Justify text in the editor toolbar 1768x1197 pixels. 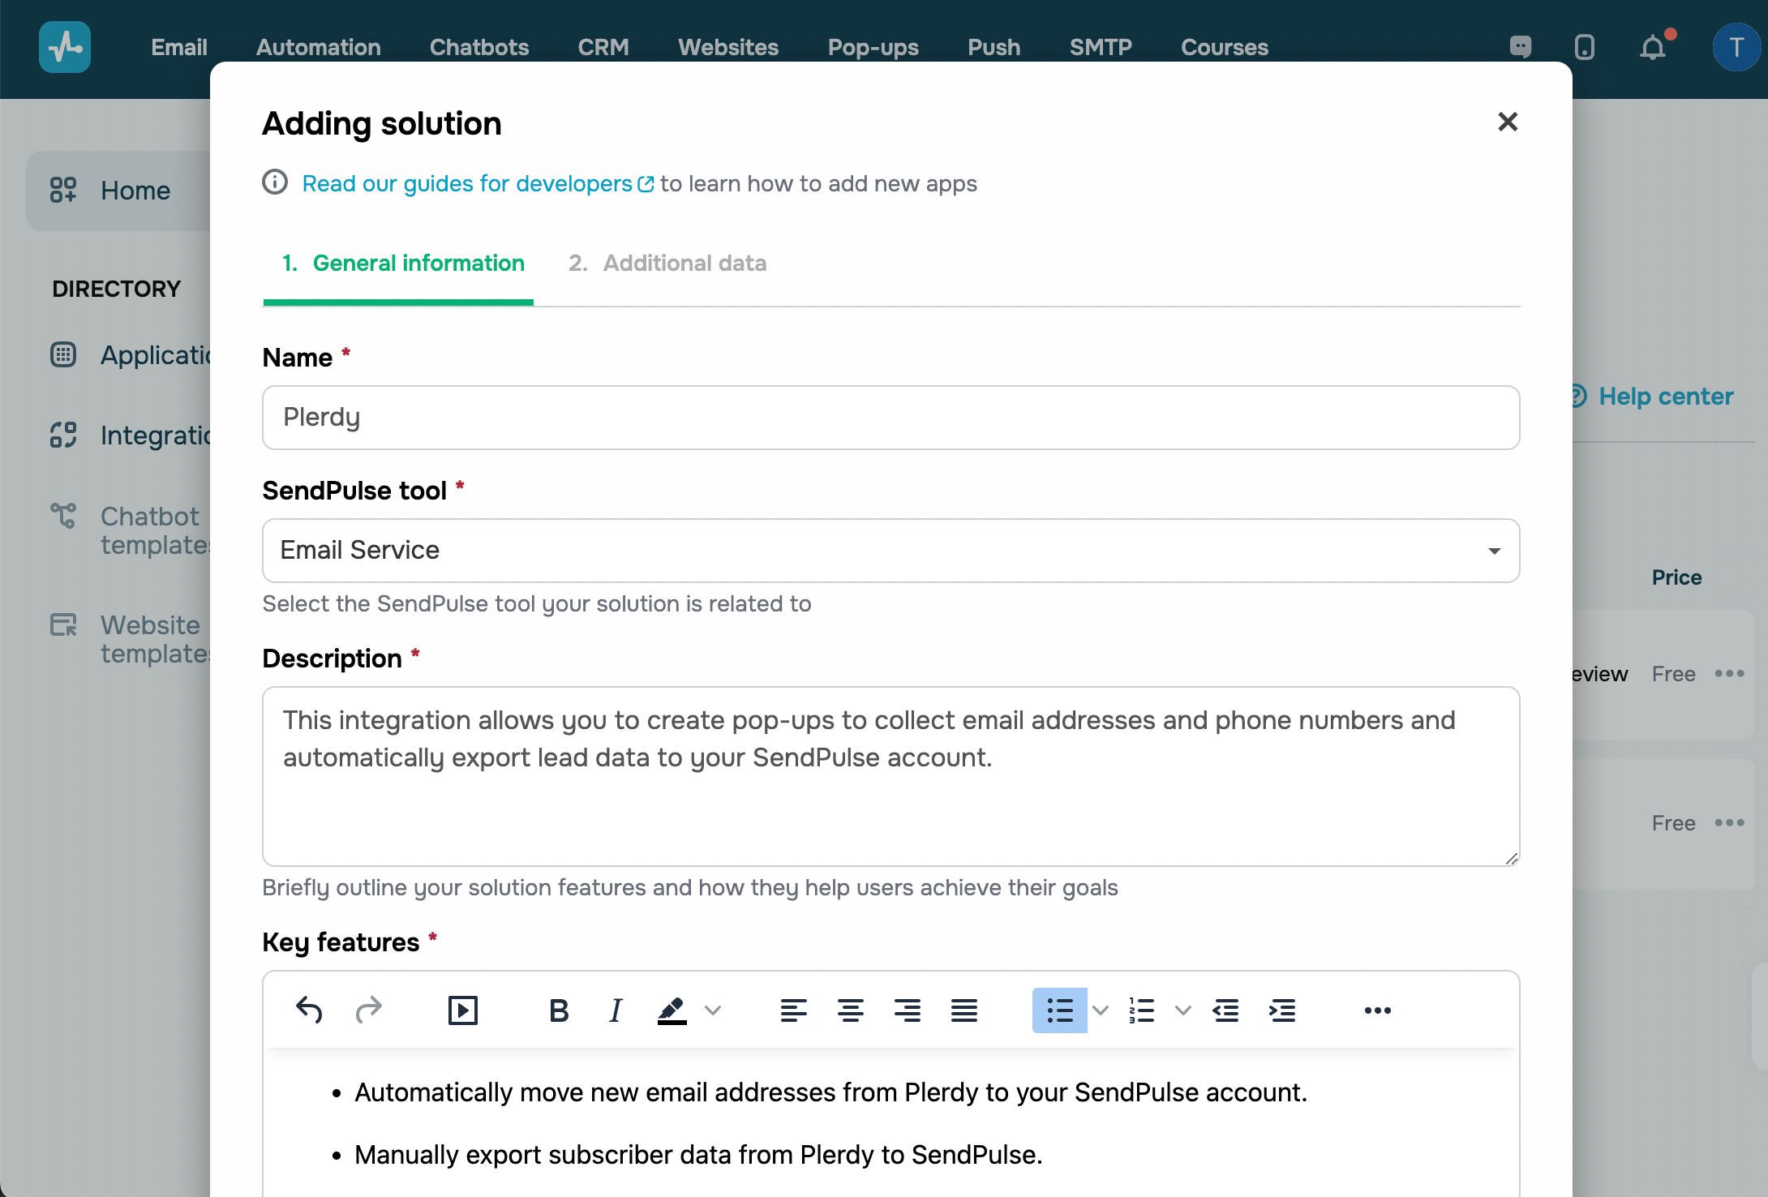click(x=963, y=1010)
